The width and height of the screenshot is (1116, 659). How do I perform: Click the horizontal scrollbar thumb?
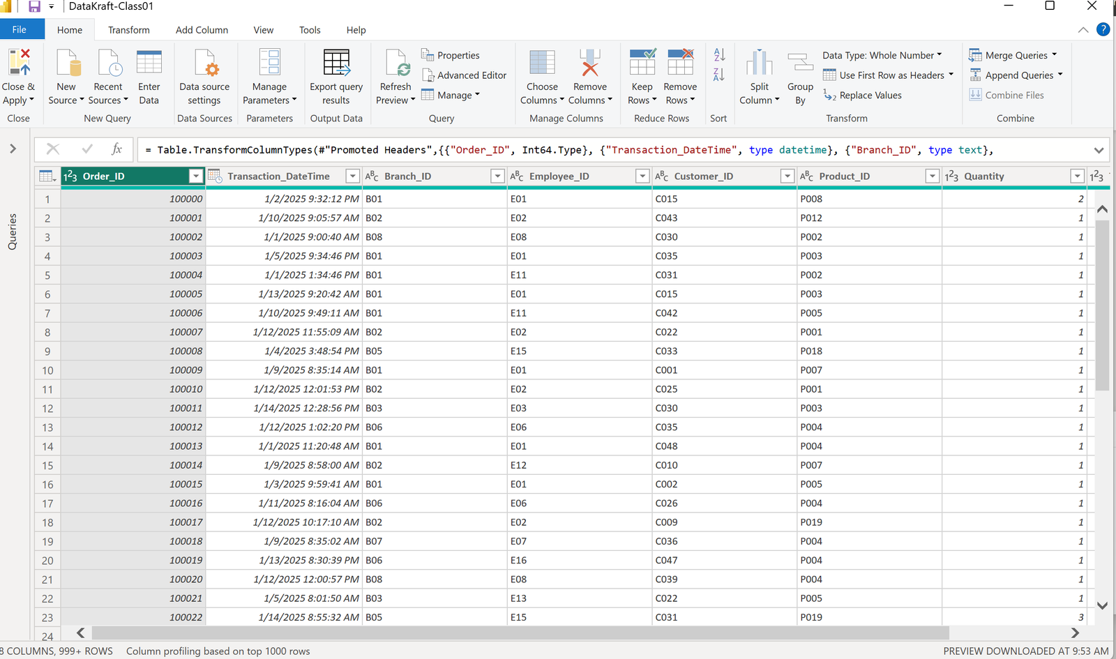click(x=520, y=633)
